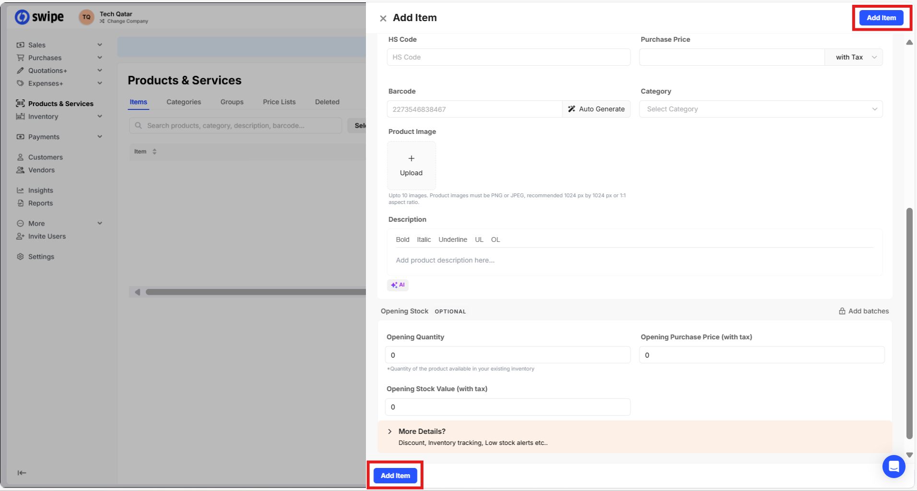Expand the More Details section

click(x=390, y=431)
